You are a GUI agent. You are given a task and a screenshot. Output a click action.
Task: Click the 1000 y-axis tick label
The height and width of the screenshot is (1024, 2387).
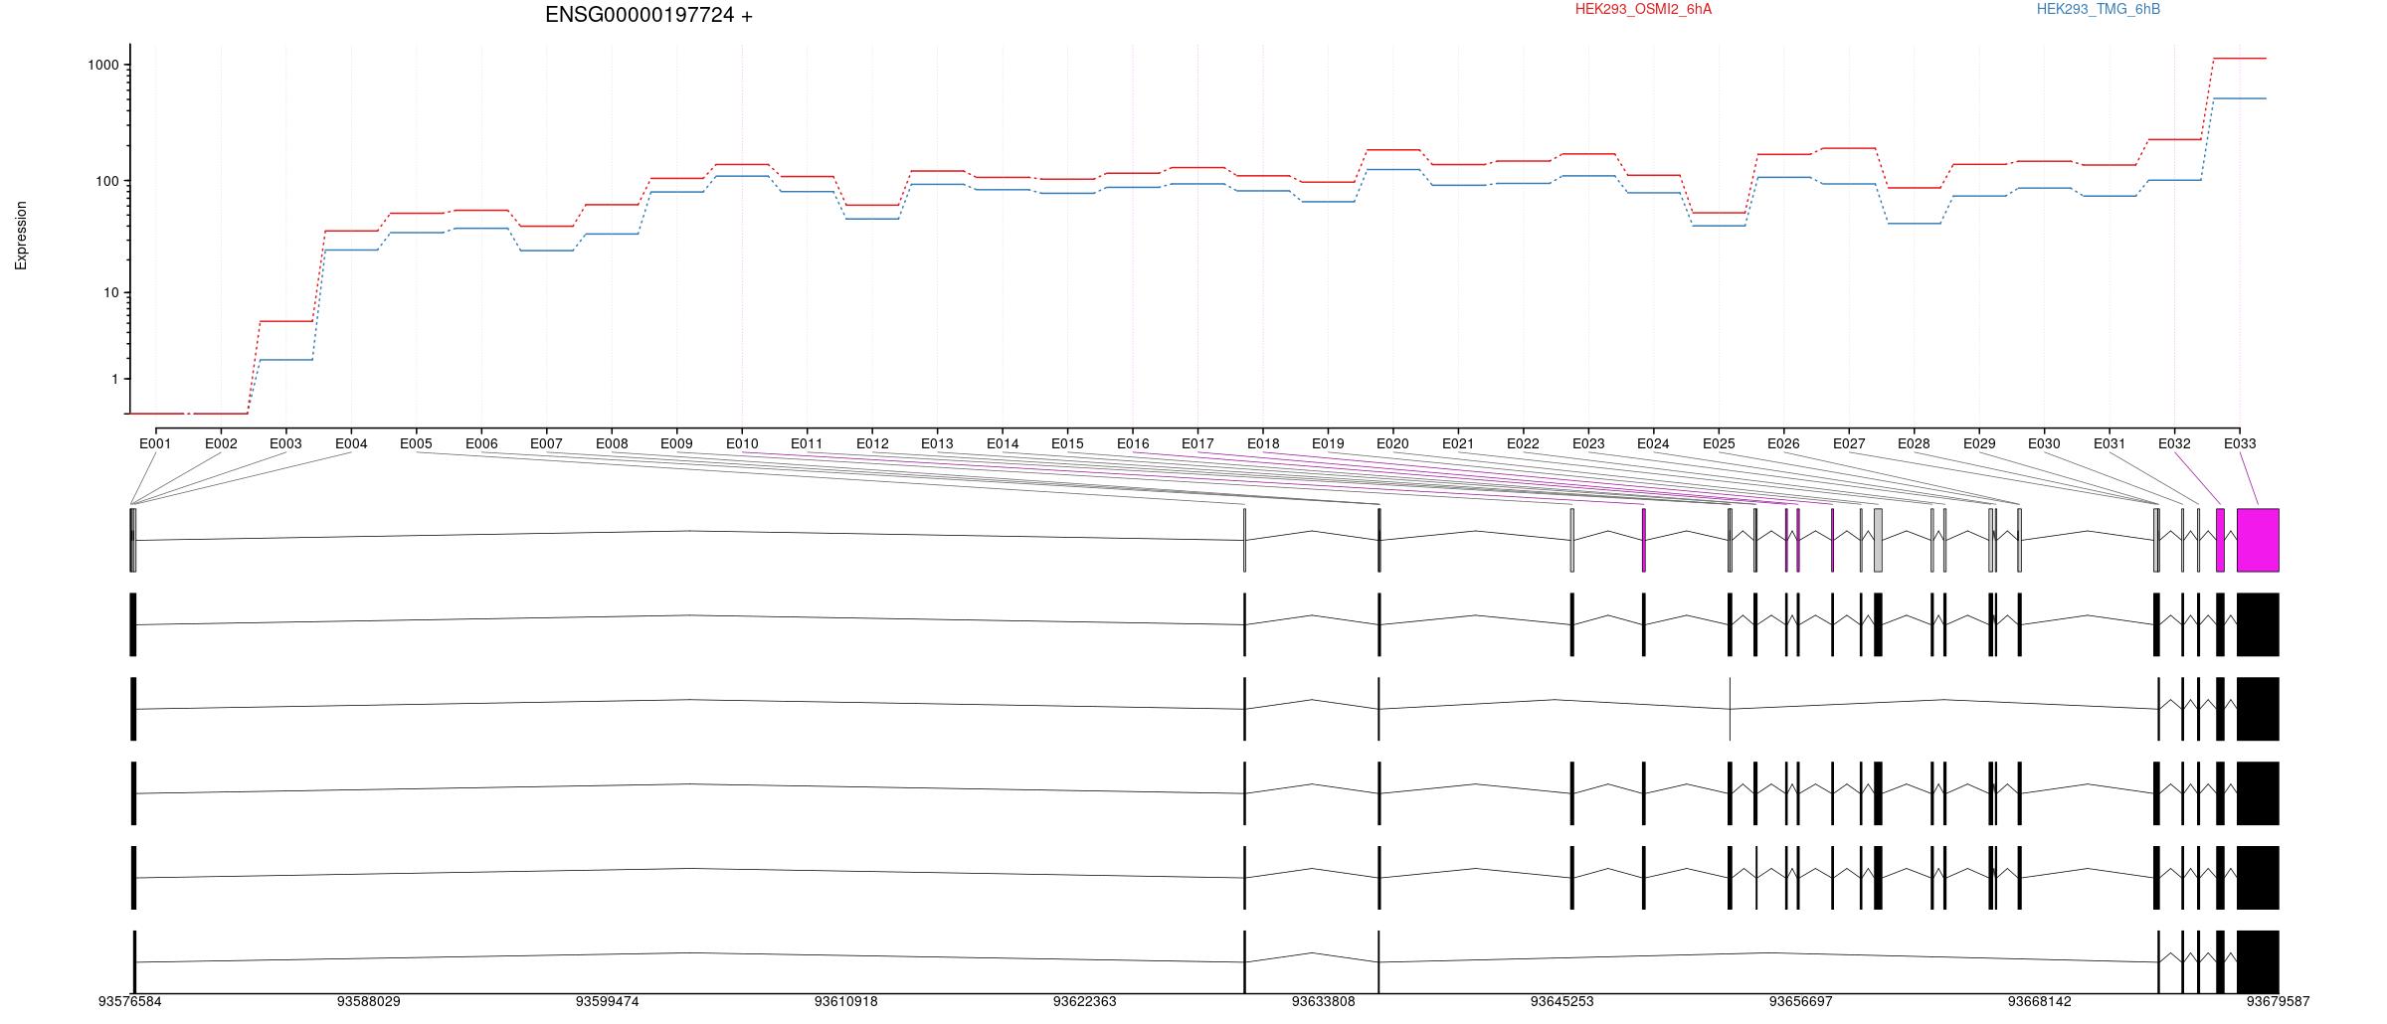103,65
